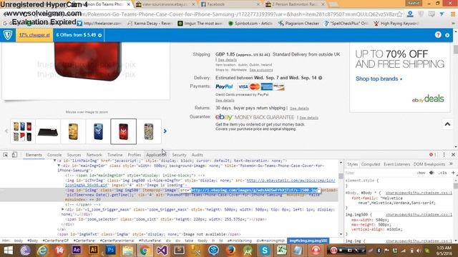Open After Effects from the taskbar
This screenshot has height=257, width=458.
pyautogui.click(x=77, y=250)
